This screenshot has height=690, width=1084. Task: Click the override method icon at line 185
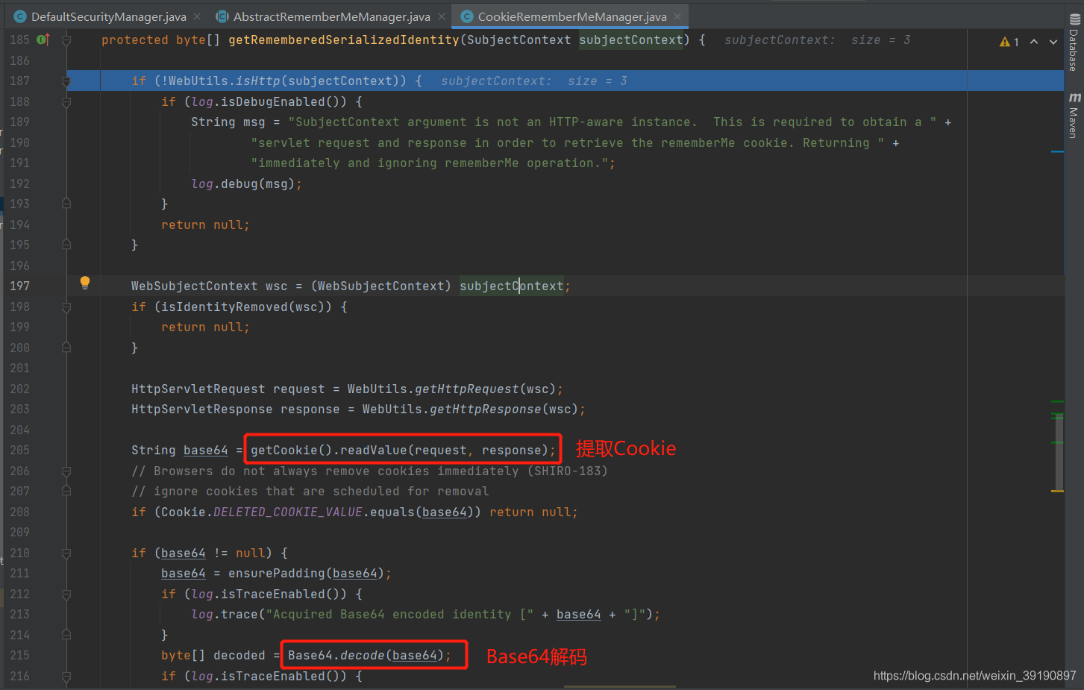click(x=43, y=40)
